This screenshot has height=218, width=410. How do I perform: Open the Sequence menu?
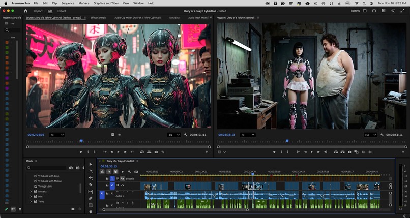click(68, 3)
